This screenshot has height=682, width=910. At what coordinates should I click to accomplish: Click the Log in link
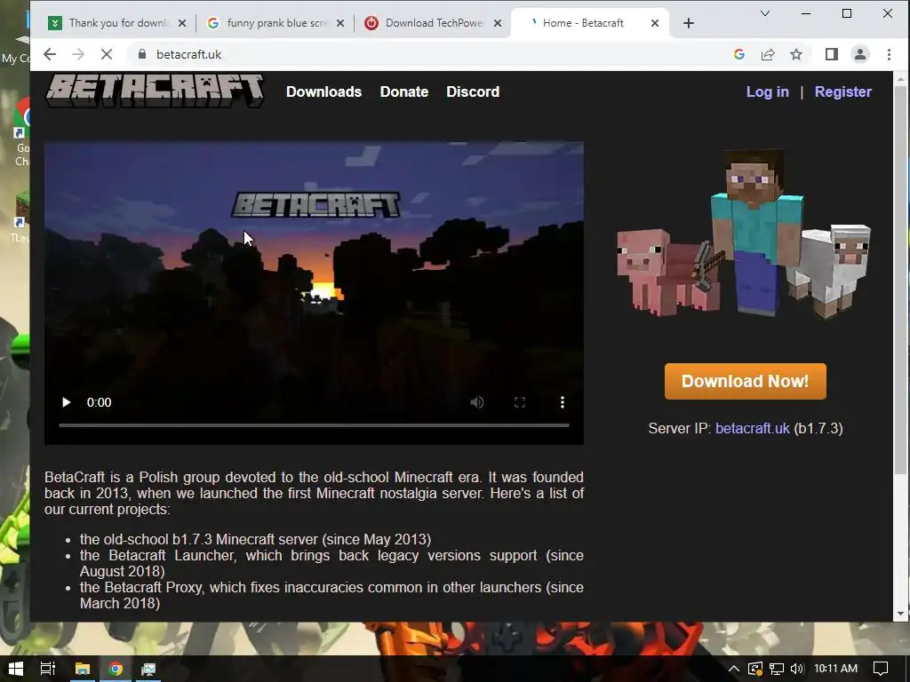point(767,91)
